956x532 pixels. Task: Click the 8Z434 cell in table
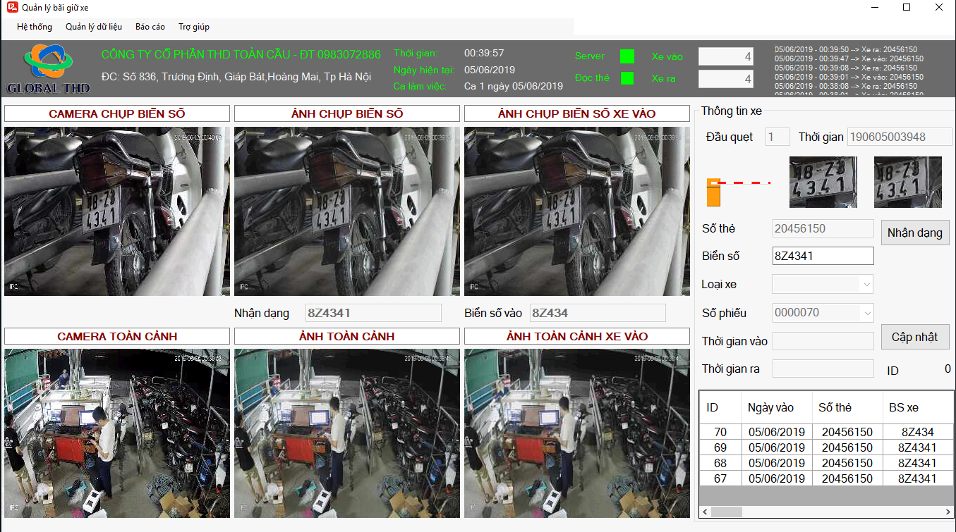[x=918, y=432]
